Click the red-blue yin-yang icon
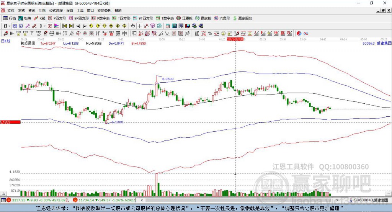 point(299,33)
